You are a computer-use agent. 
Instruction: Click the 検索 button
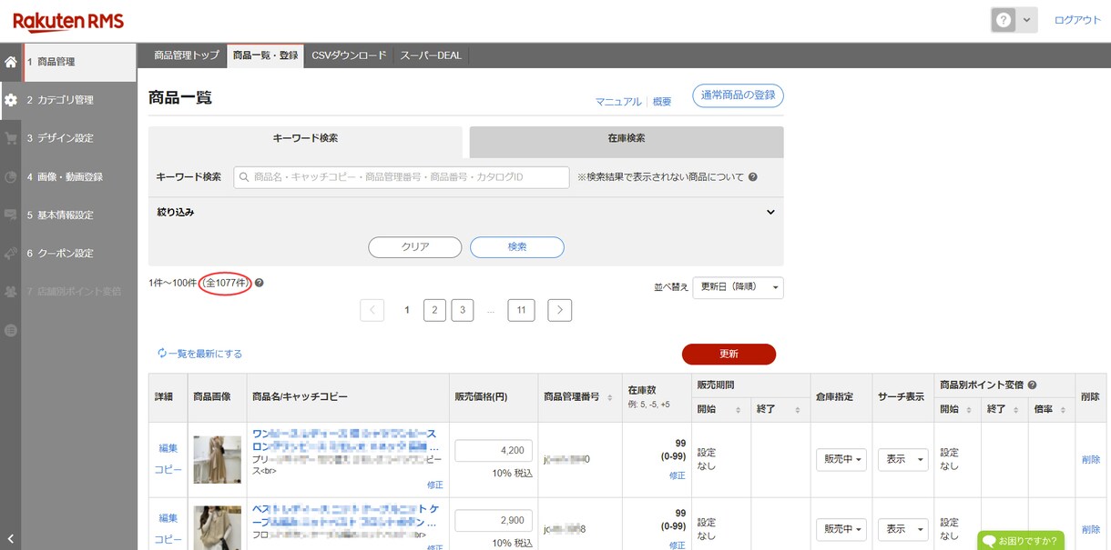pos(517,247)
